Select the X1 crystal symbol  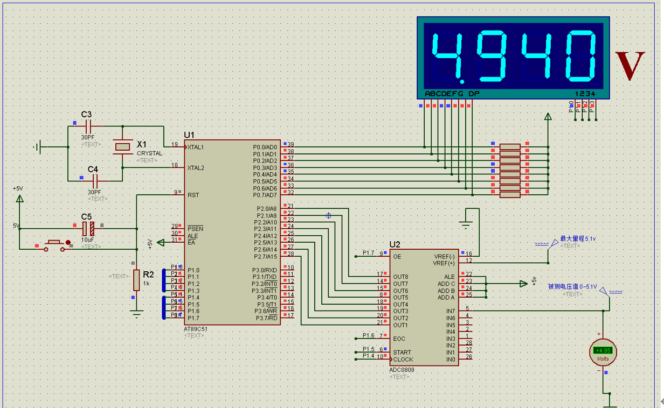[123, 146]
